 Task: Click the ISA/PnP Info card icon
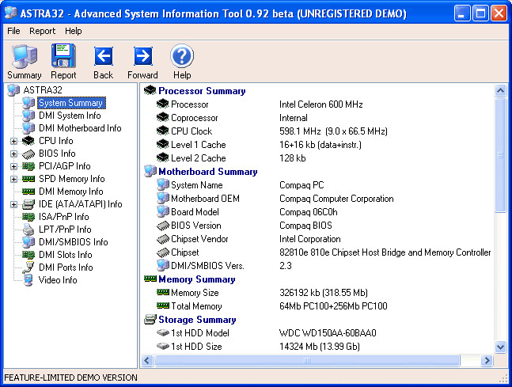tap(28, 217)
